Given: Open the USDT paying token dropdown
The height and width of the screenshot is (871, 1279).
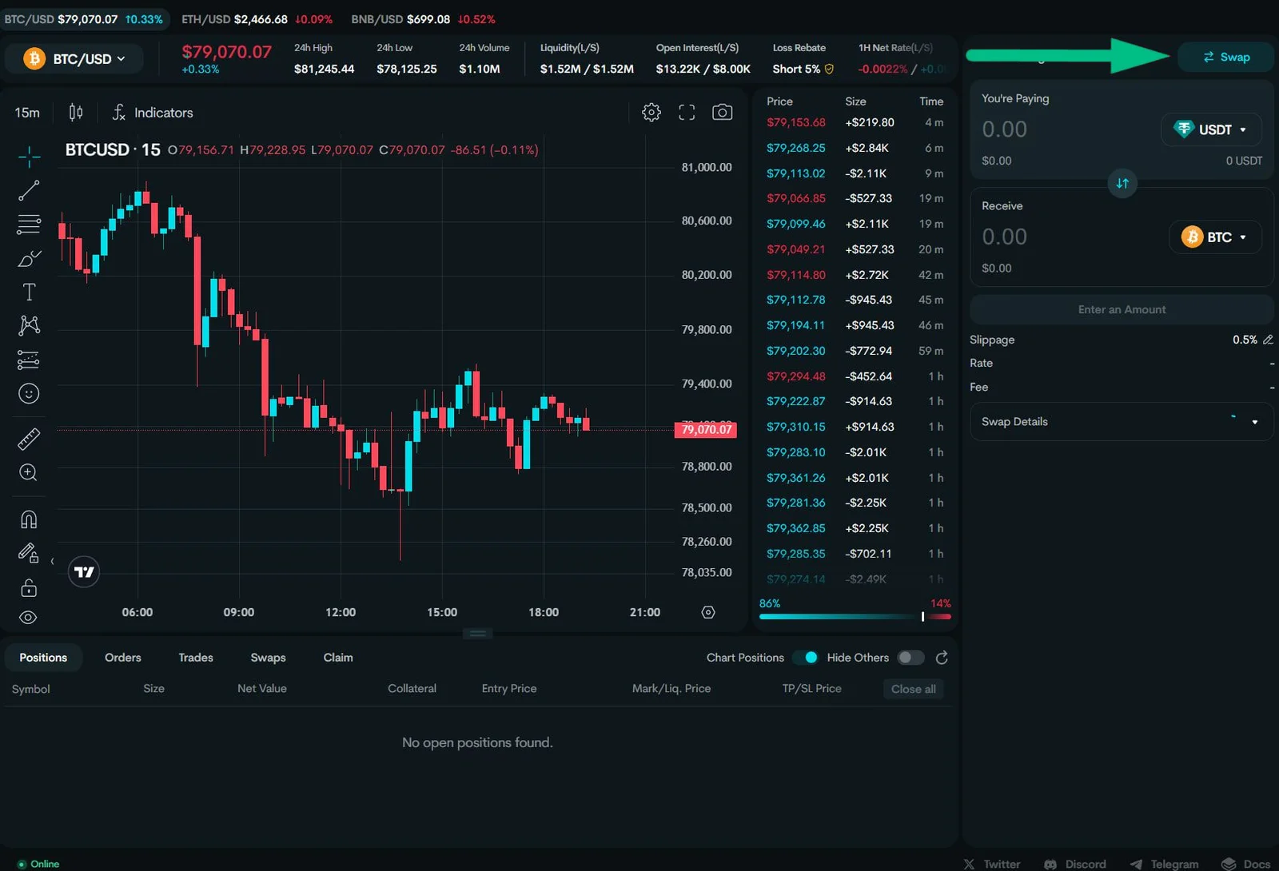Looking at the screenshot, I should click(x=1211, y=129).
